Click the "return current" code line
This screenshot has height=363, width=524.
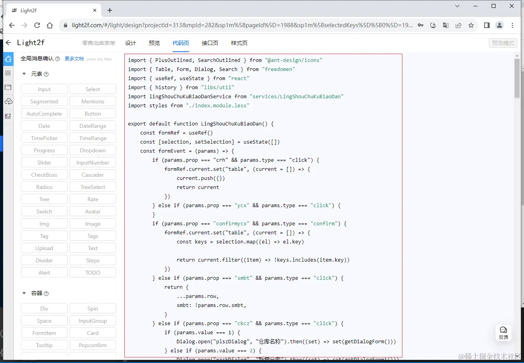pyautogui.click(x=198, y=187)
